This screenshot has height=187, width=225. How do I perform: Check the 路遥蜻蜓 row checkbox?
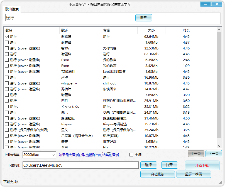[x=7, y=118]
